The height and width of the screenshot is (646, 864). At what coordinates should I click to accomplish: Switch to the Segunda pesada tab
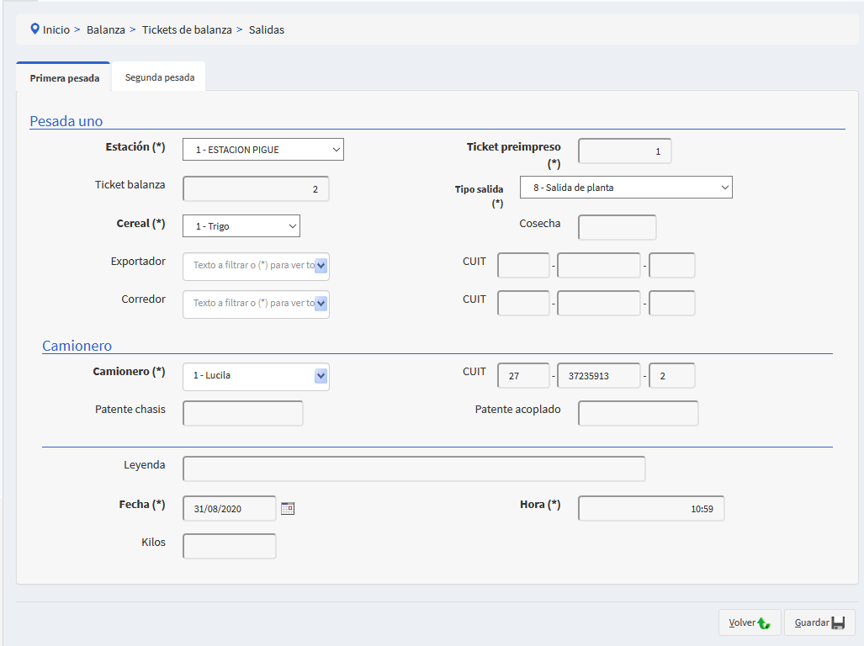click(160, 77)
